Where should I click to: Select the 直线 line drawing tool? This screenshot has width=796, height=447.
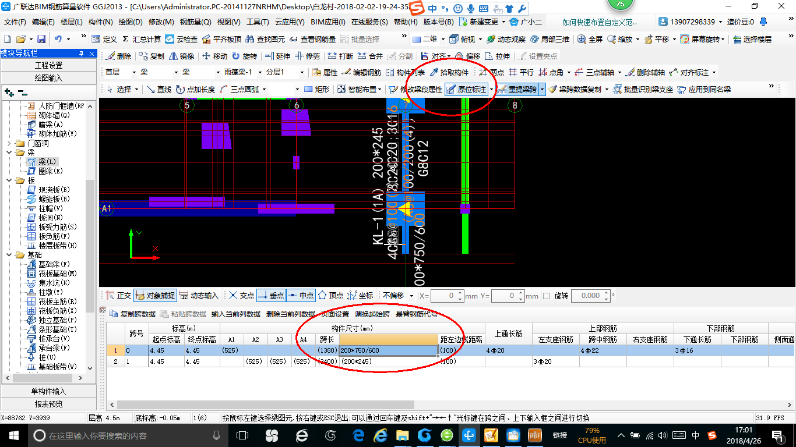click(159, 89)
